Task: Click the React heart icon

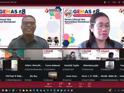Action: (x=81, y=84)
